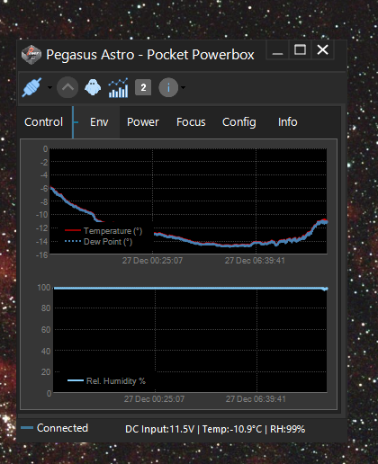Screen dimensions: 378x464
Task: Click the round info icon
Action: pyautogui.click(x=168, y=87)
